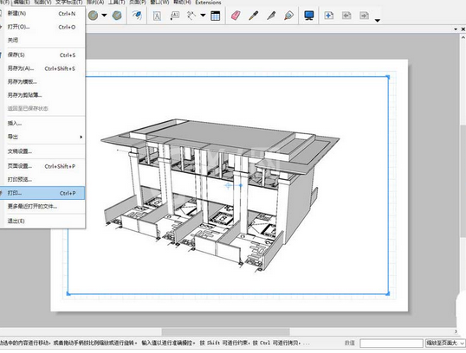Viewport: 466px width, 353px height.
Task: Select the Table tool
Action: (215, 16)
